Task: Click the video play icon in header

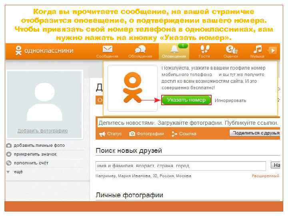Action: click(x=273, y=50)
